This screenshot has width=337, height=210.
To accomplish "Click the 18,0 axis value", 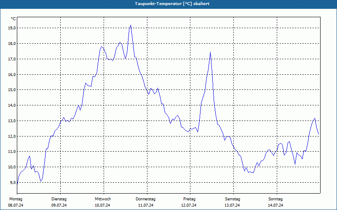I will pos(12,44).
